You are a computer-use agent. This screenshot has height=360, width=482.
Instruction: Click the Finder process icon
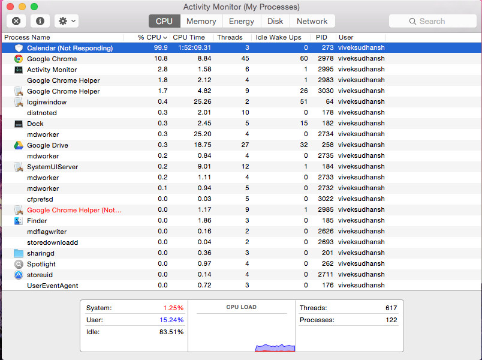pyautogui.click(x=19, y=221)
